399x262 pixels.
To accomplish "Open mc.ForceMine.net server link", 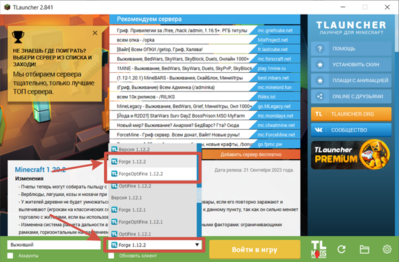I will pos(276,135).
